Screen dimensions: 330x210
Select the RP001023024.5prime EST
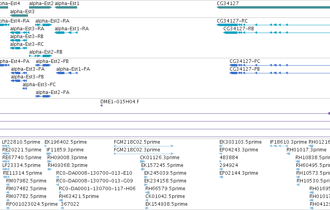(8, 208)
